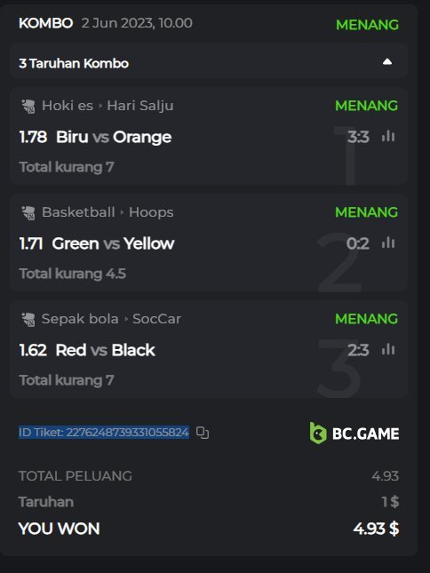Image resolution: width=430 pixels, height=573 pixels.
Task: Click the SocCar league label
Action: [156, 319]
